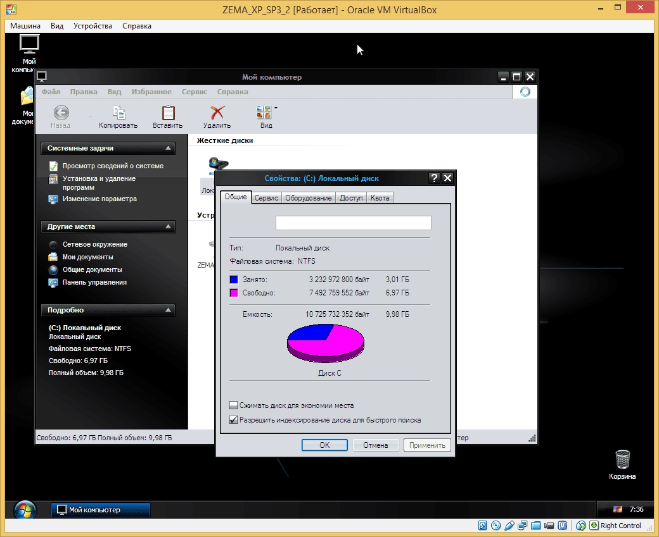Viewport: 659px width, 537px height.
Task: Click the Отмена button
Action: [x=375, y=445]
